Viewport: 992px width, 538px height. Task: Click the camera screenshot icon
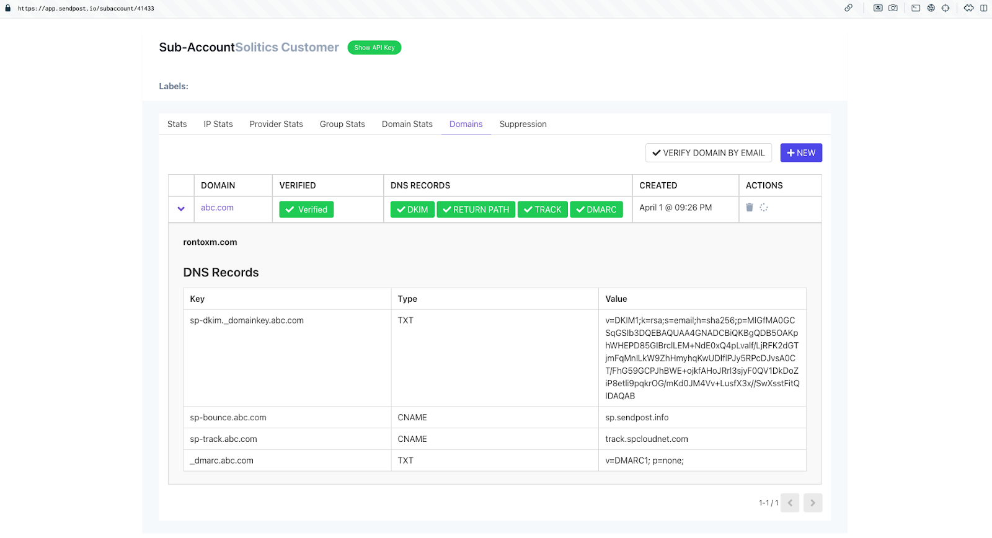(x=893, y=8)
